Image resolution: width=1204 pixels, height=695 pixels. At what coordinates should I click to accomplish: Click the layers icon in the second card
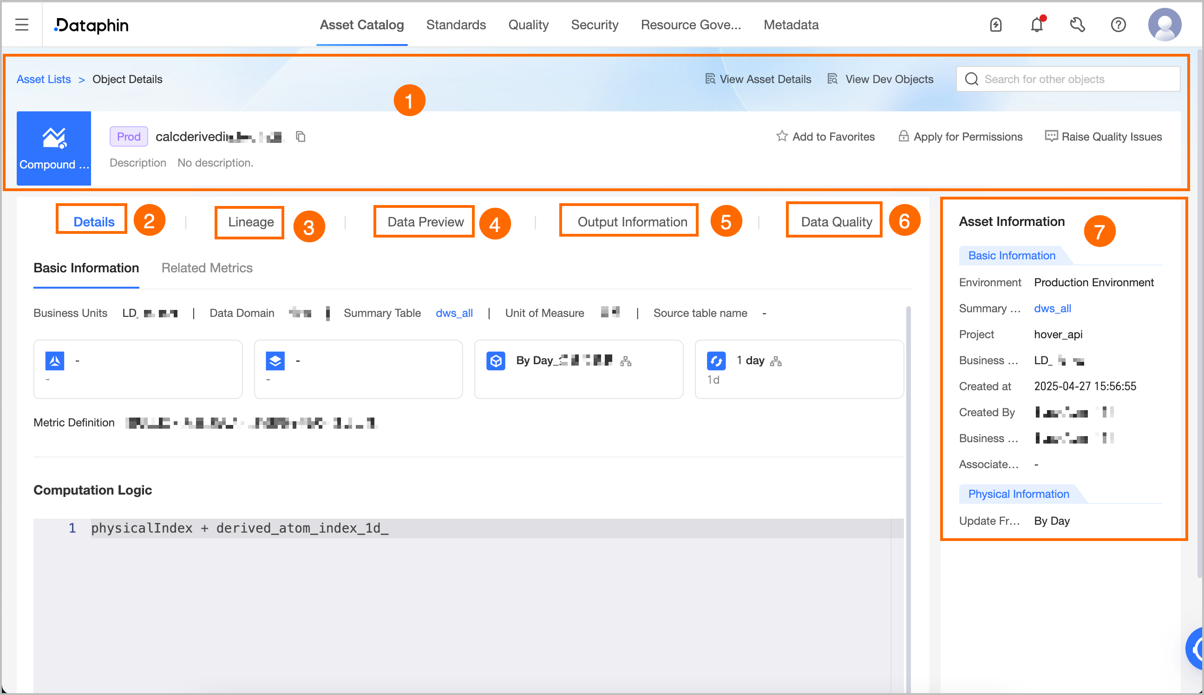[x=275, y=361]
